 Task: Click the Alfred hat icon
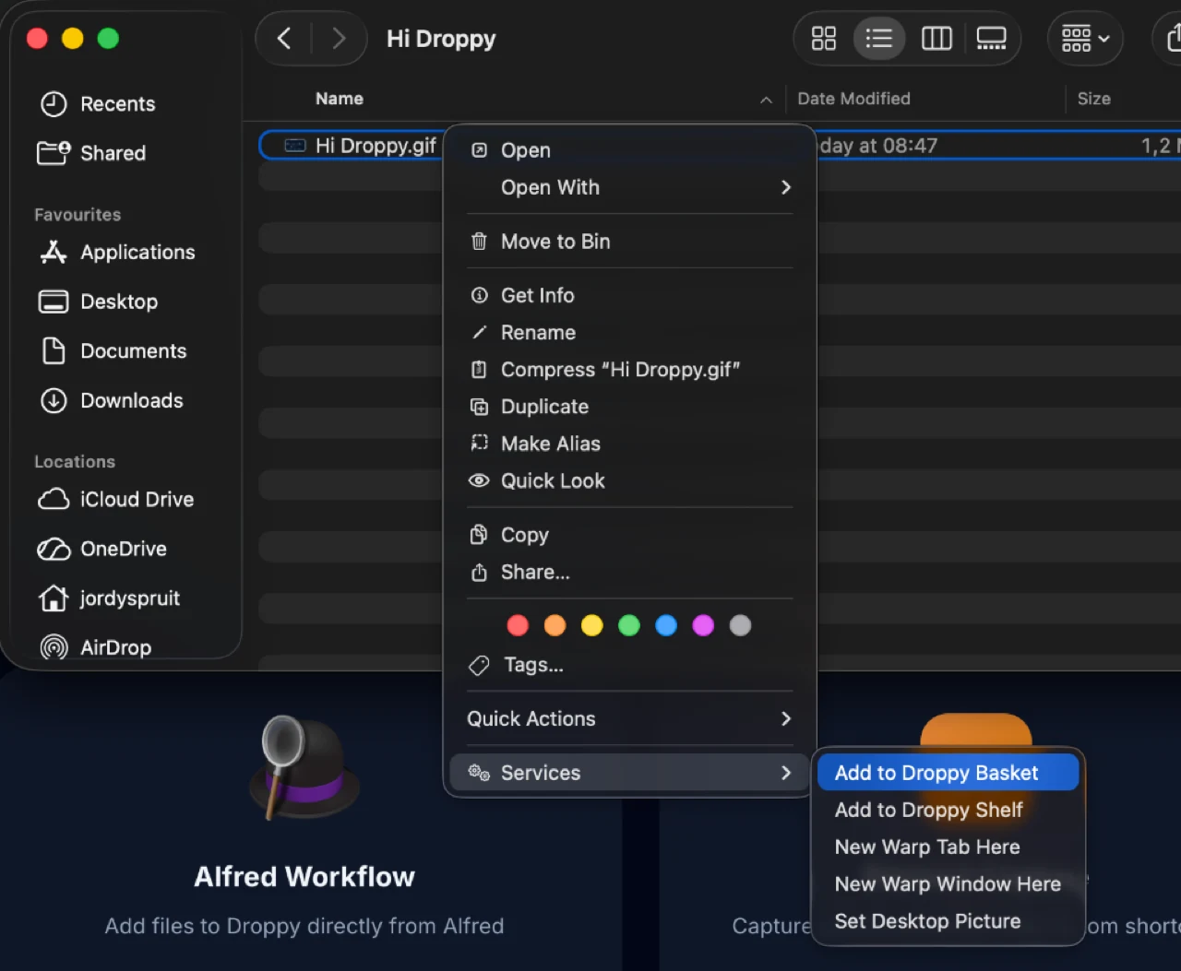tap(304, 768)
